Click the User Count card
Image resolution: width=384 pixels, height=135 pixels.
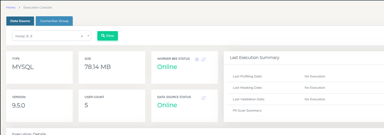[112, 106]
